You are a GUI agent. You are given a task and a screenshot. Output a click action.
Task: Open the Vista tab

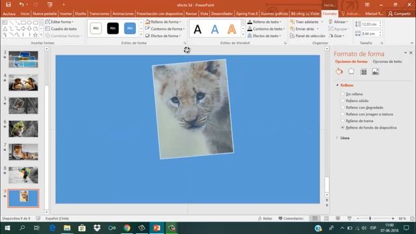coord(203,14)
